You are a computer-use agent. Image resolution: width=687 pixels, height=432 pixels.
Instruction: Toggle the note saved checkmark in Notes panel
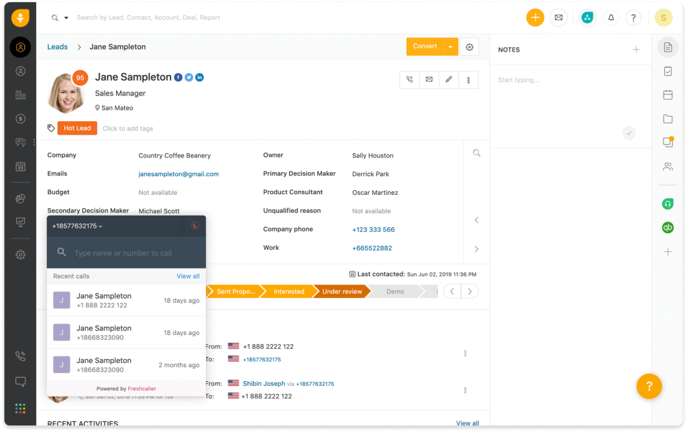pyautogui.click(x=629, y=133)
